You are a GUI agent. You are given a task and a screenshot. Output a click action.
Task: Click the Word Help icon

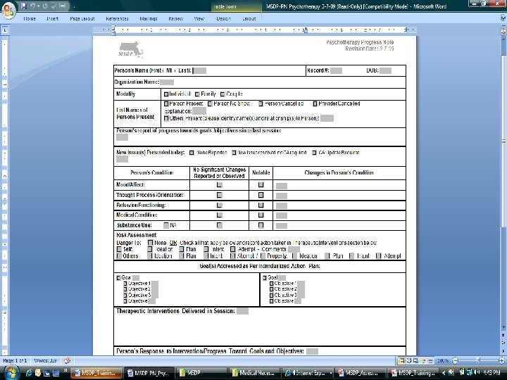503,18
